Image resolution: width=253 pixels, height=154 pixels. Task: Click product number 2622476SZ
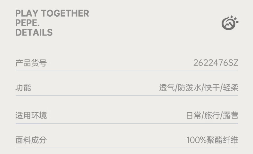click(216, 63)
